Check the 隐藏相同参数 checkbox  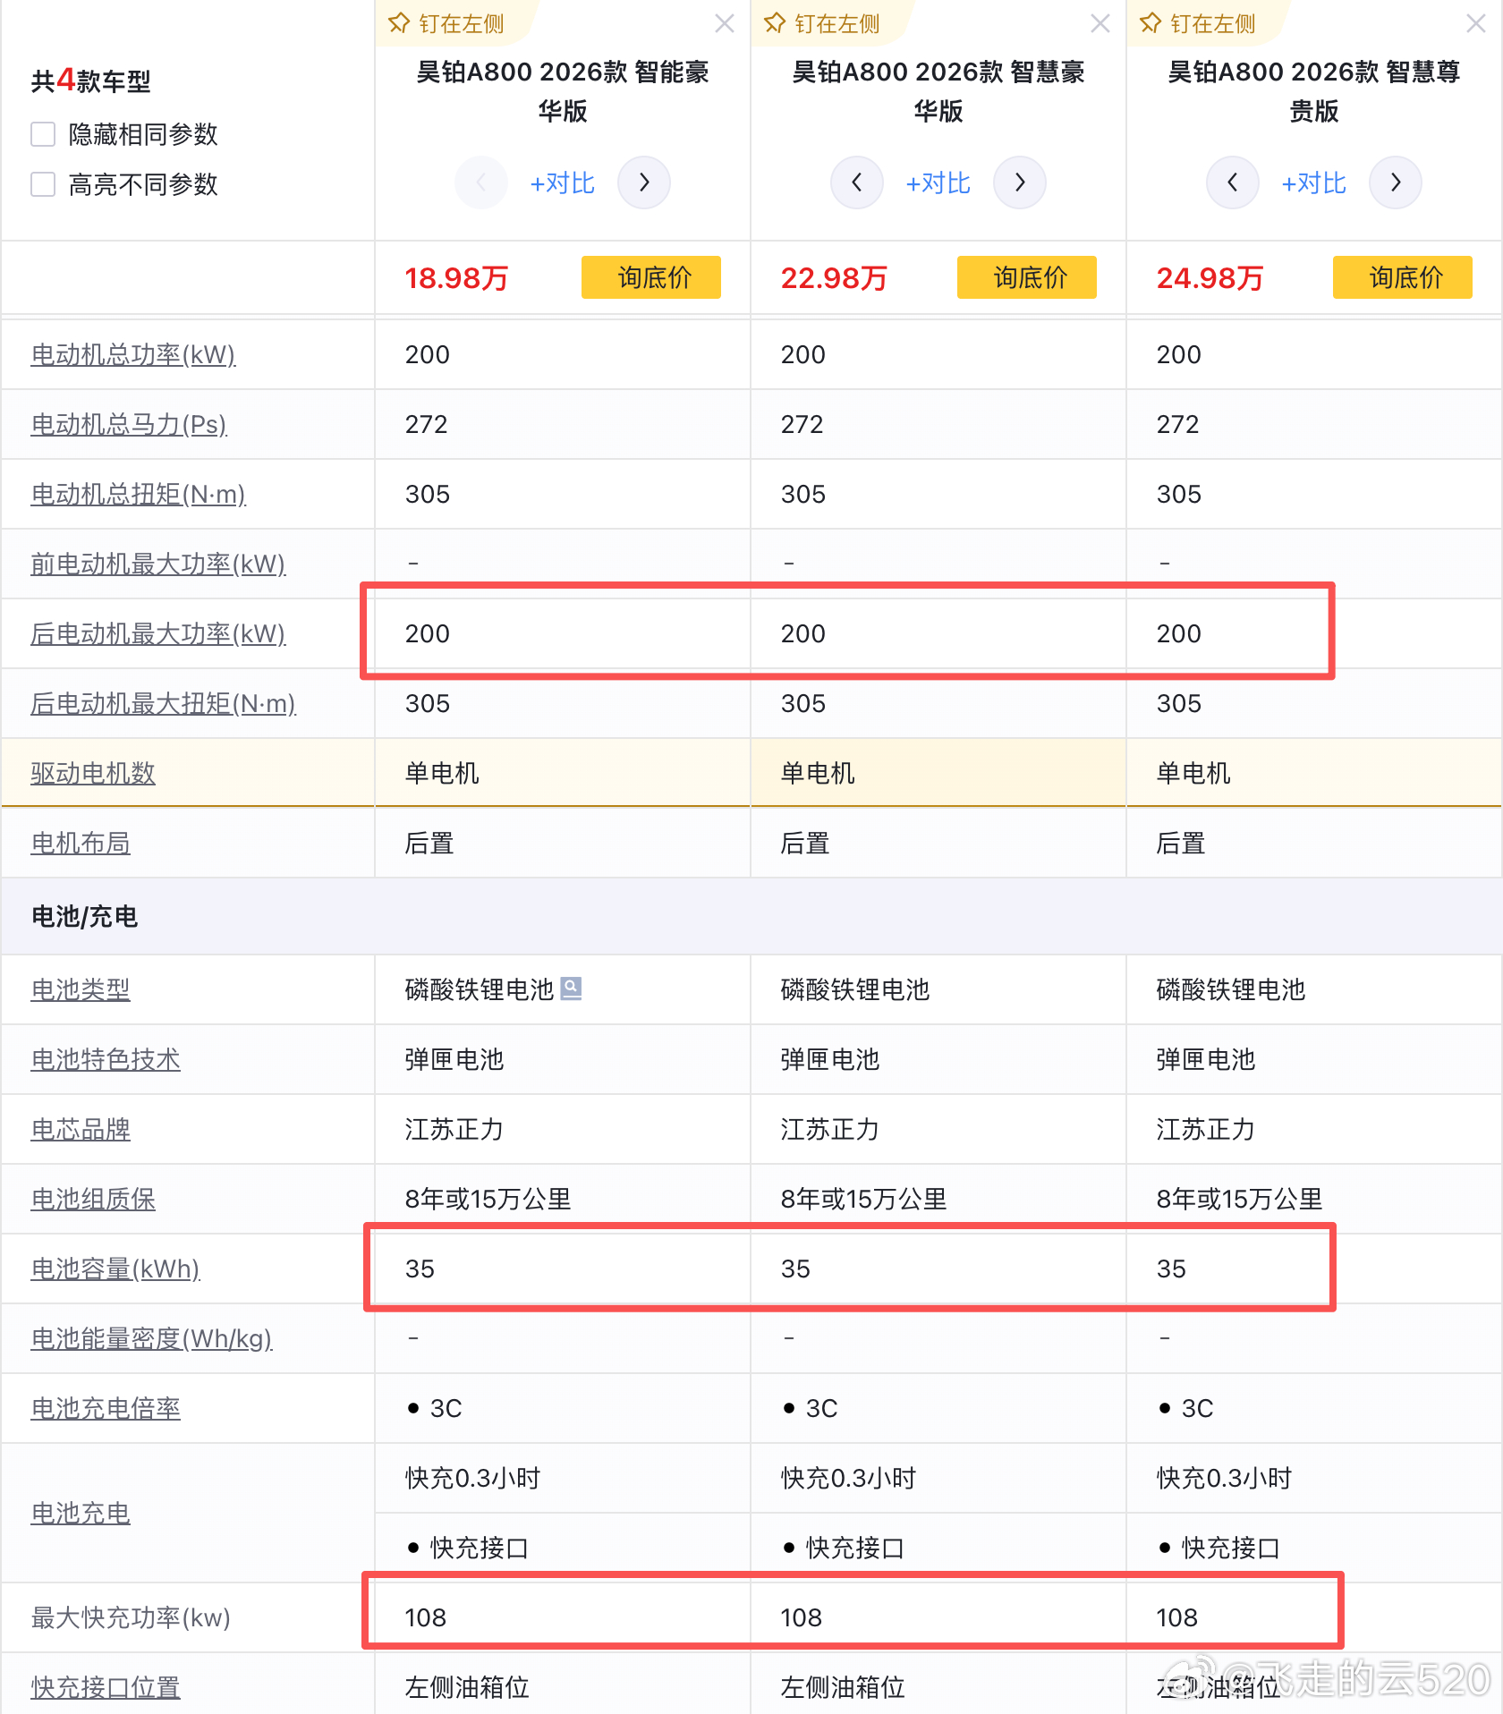point(43,134)
